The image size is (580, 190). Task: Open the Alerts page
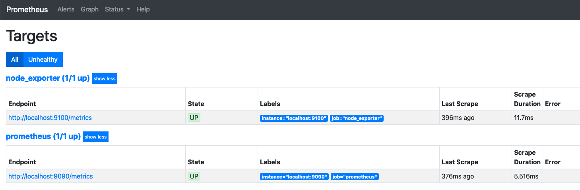click(66, 9)
